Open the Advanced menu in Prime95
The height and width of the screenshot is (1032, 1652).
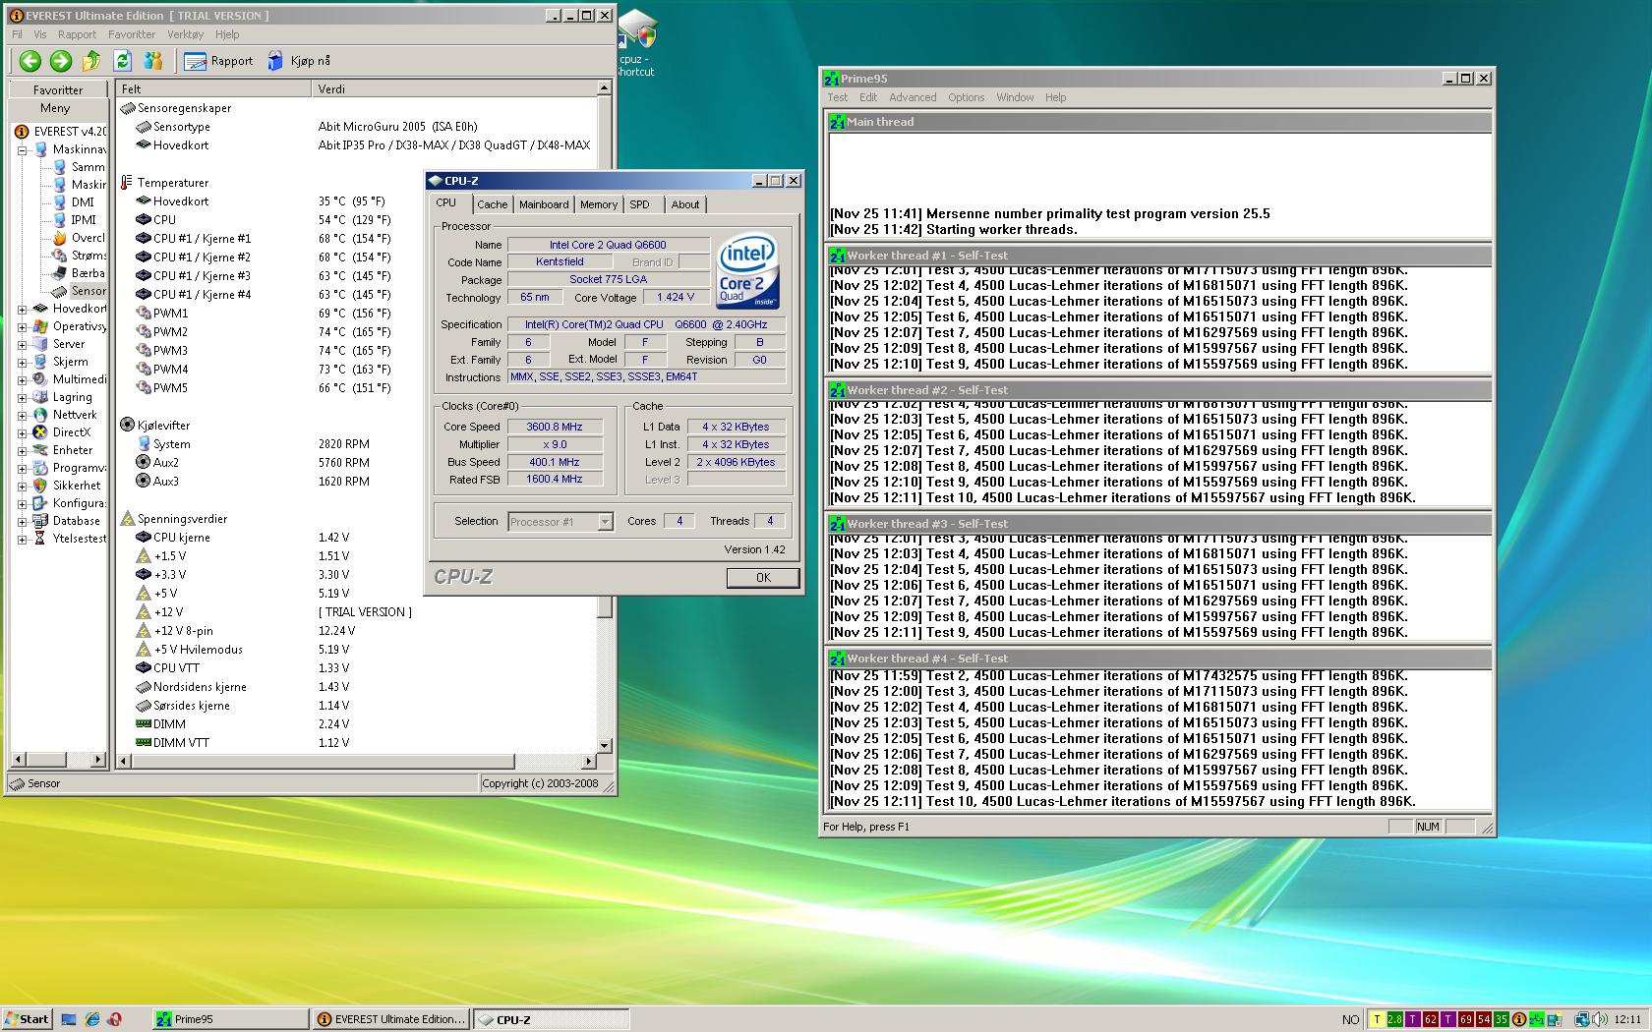pos(912,97)
